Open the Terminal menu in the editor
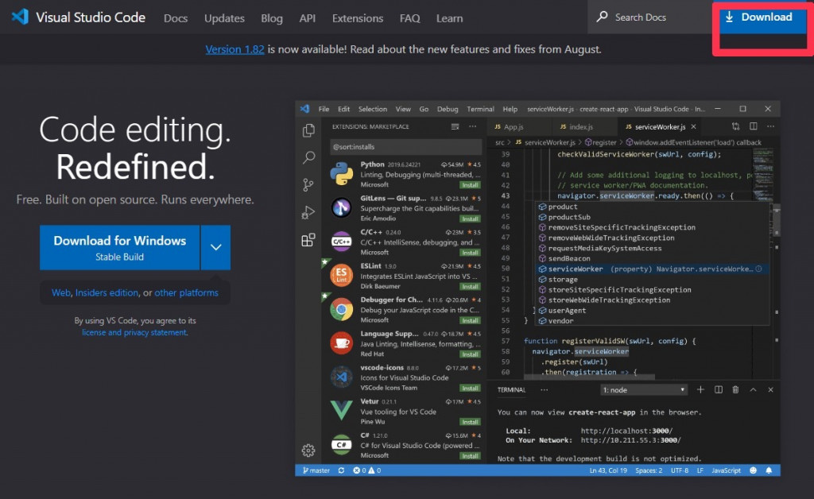 [x=480, y=109]
